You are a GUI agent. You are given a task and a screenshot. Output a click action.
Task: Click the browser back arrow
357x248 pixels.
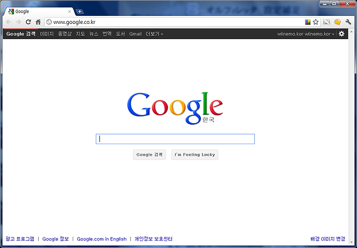[8, 22]
